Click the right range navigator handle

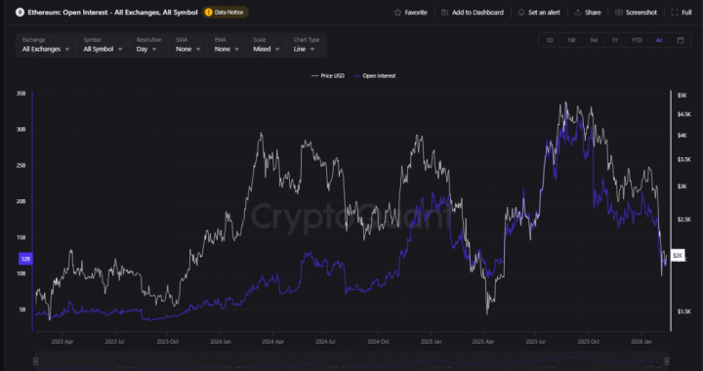[x=667, y=361]
